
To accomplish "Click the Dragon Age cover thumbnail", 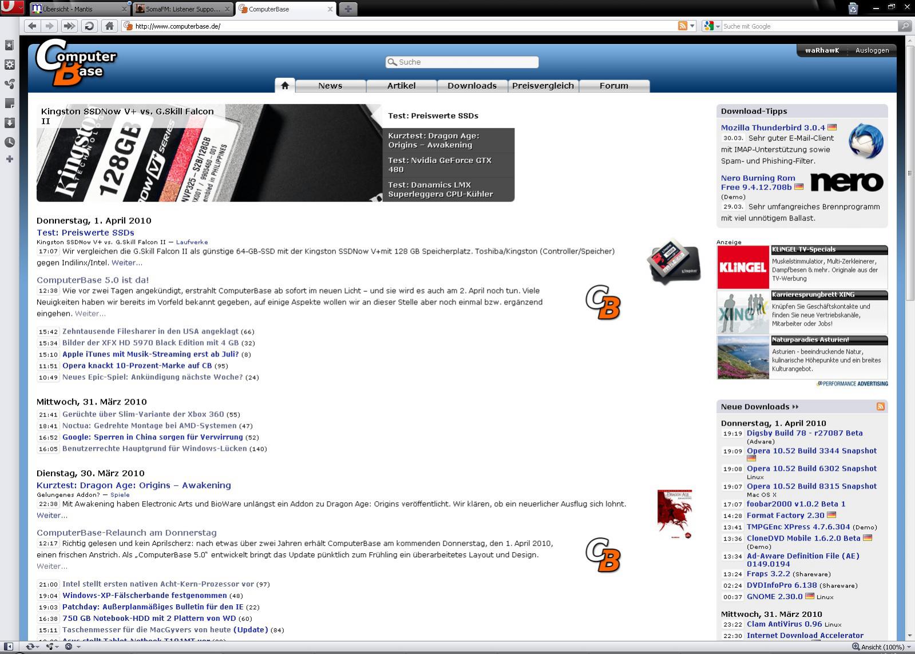I will coord(675,514).
